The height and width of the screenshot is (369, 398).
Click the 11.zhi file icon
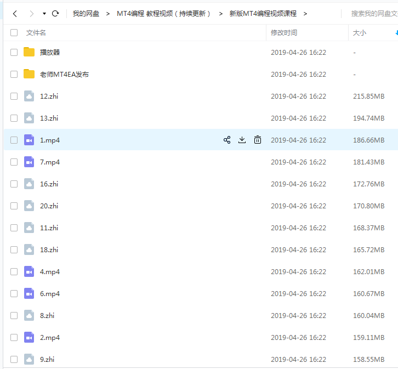[29, 228]
